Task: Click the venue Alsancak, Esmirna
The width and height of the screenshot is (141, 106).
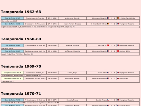Action: tap(72, 46)
